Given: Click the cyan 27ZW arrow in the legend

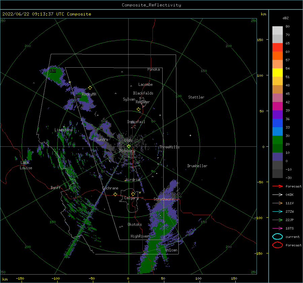Looking at the screenshot, I should tap(277, 211).
